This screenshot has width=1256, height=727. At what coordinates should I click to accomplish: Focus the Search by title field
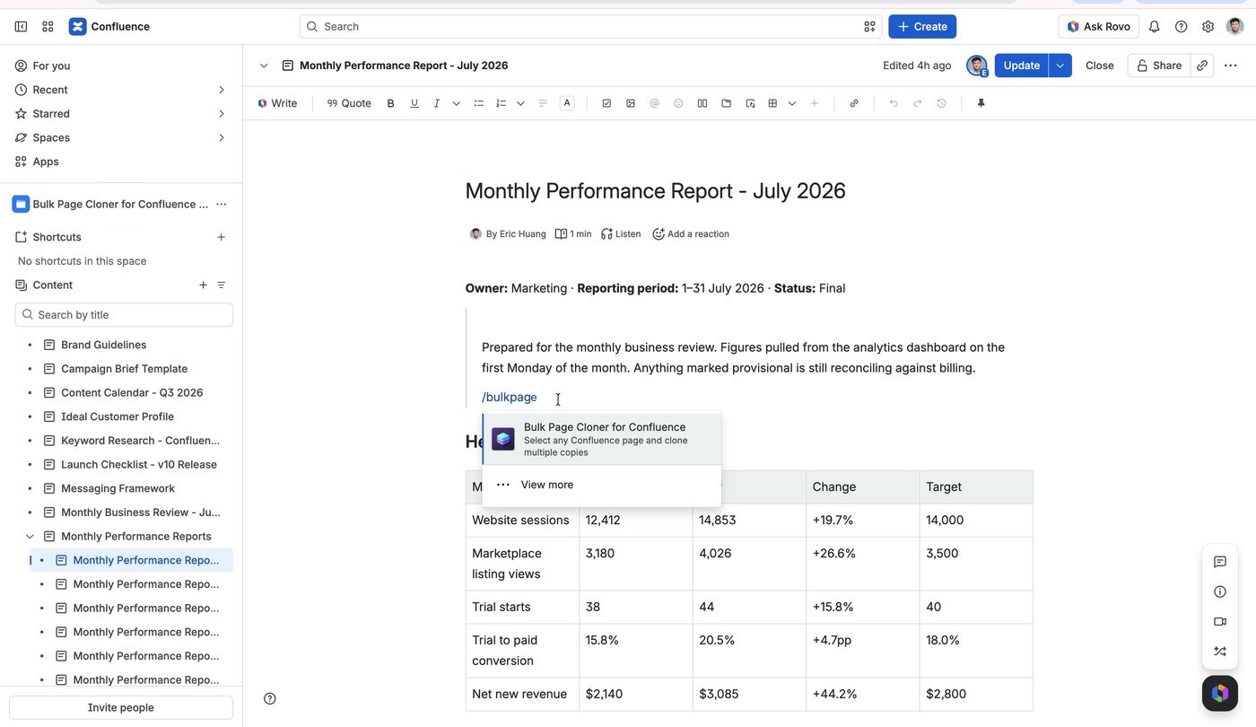[x=124, y=315]
